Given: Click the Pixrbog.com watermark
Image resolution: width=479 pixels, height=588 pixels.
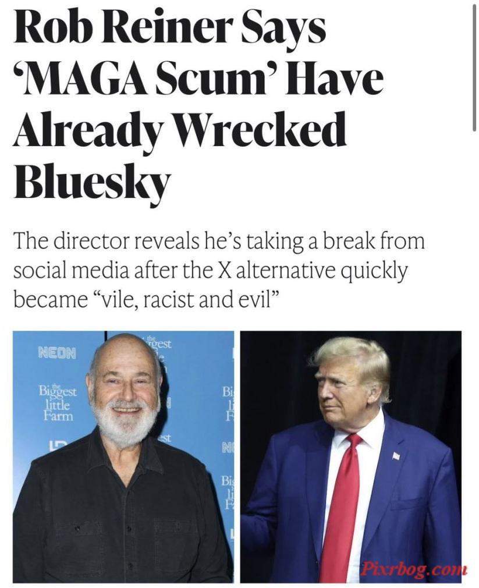Looking at the screenshot, I should (414, 569).
